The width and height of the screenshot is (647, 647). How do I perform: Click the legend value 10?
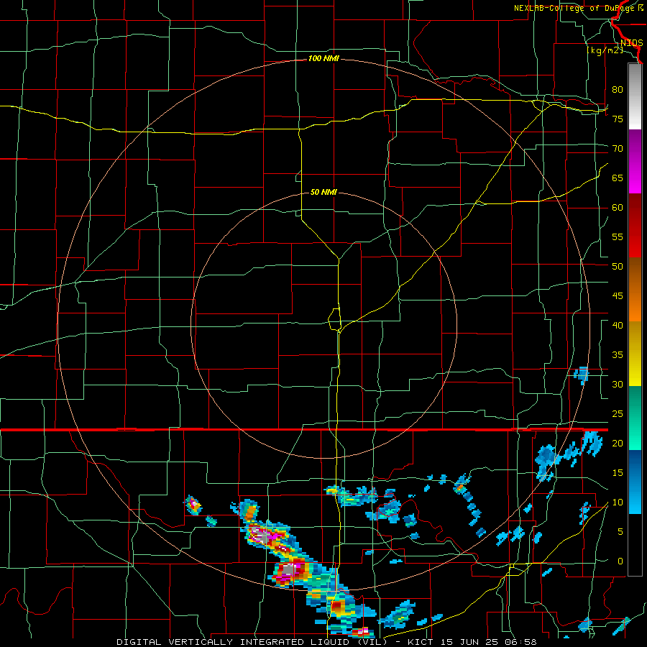(618, 503)
